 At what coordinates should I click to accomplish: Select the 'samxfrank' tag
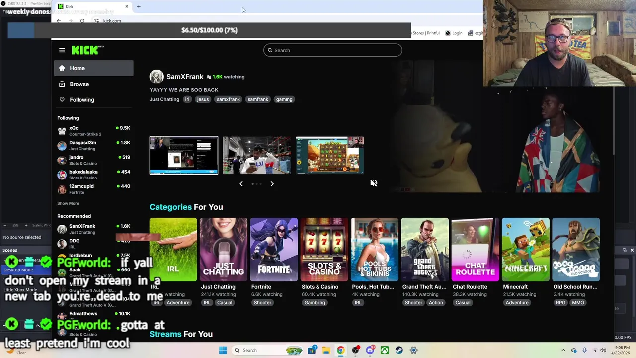(x=228, y=99)
